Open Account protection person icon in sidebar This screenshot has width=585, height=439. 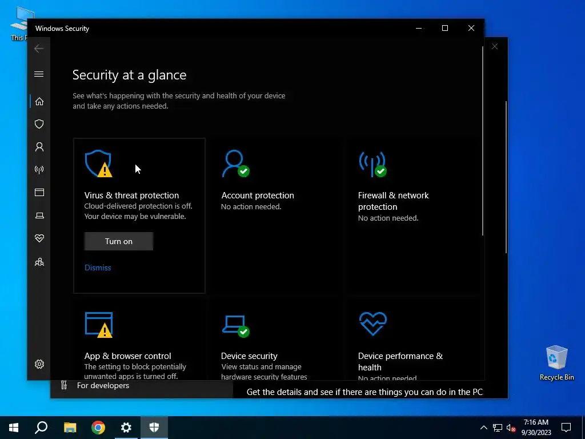tap(39, 147)
